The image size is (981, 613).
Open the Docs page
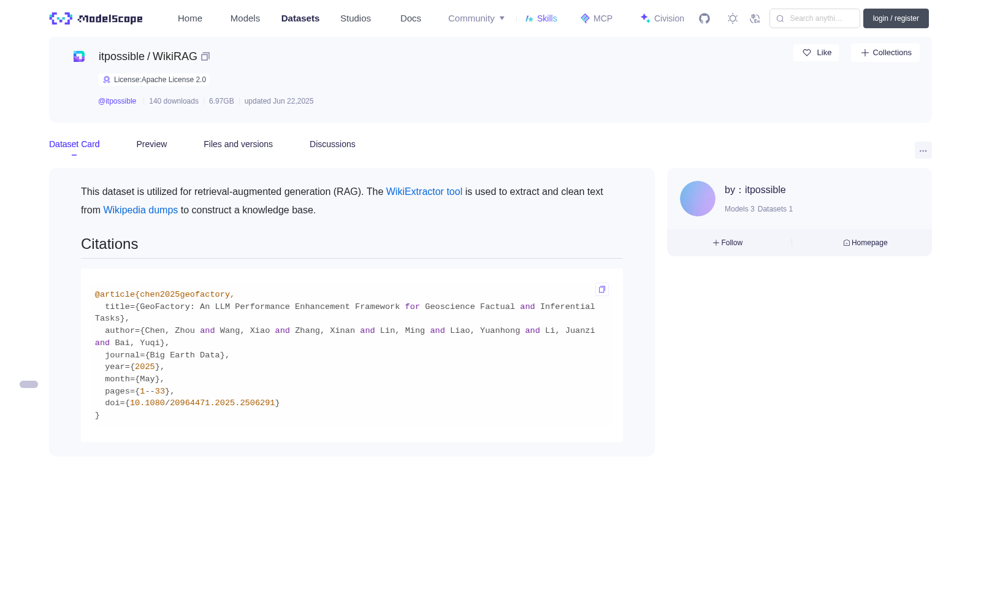(411, 18)
